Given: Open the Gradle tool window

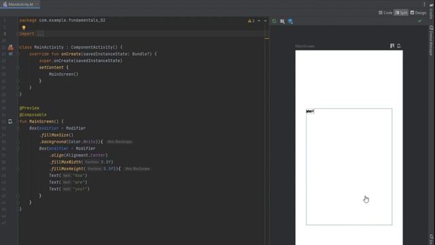Looking at the screenshot, I should pyautogui.click(x=431, y=11).
